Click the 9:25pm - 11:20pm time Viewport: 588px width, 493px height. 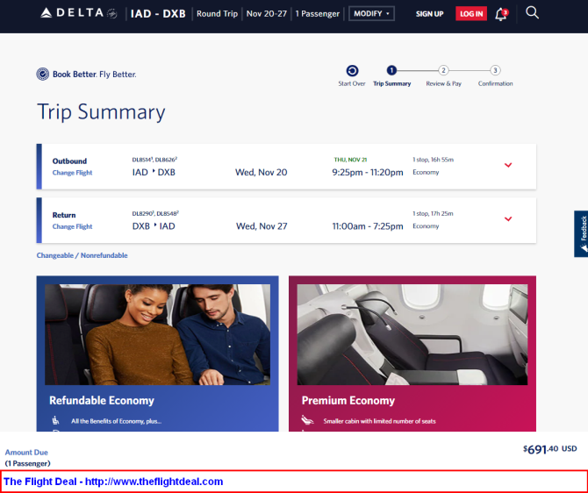pos(368,173)
